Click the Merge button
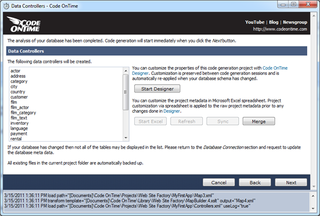This screenshot has height=216, width=320. [x=258, y=121]
